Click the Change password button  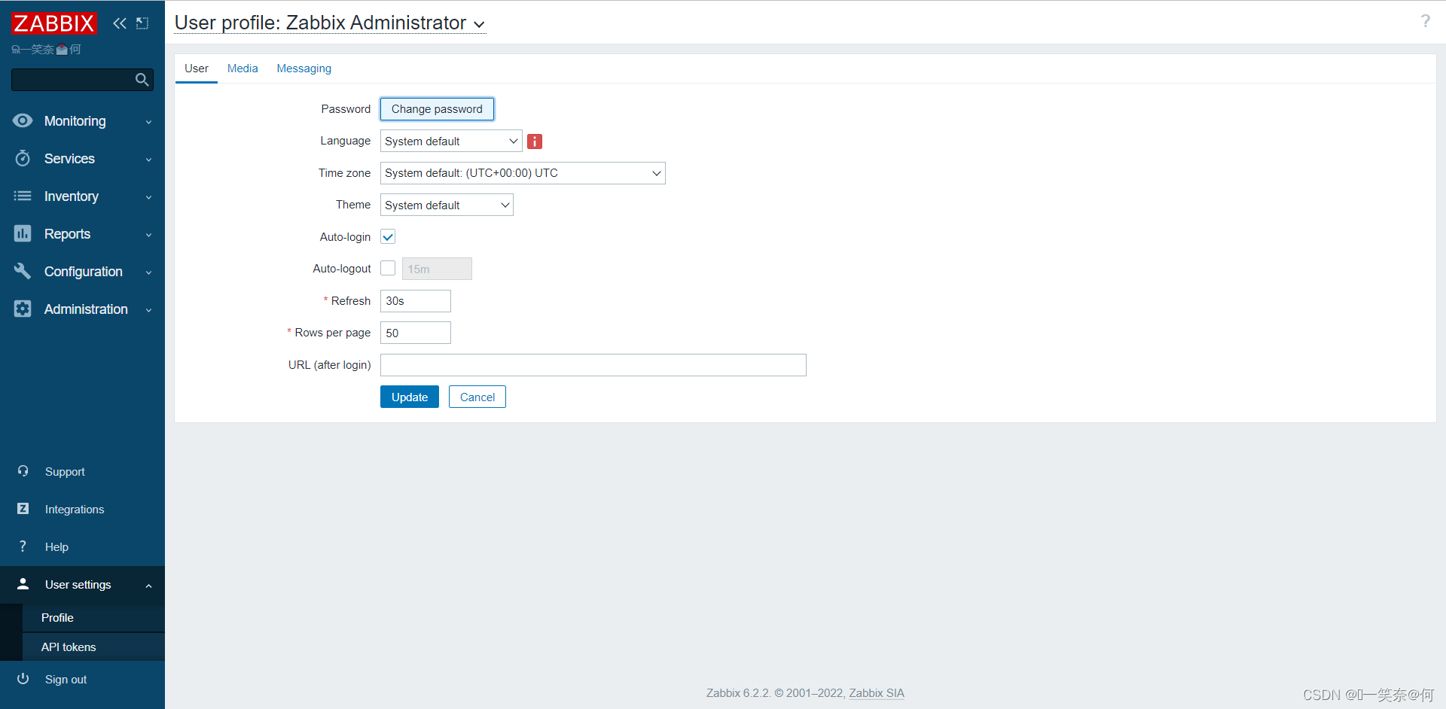click(x=437, y=109)
